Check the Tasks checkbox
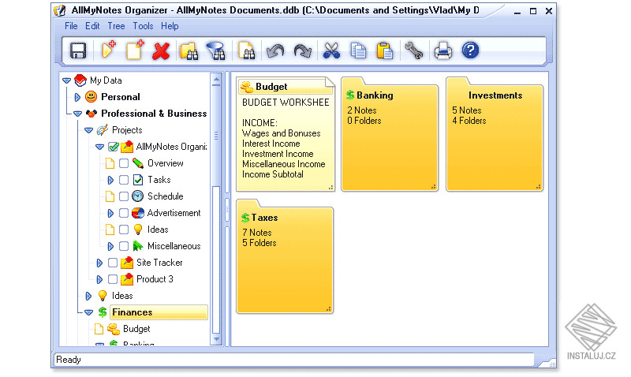The height and width of the screenshot is (377, 631). tap(124, 180)
